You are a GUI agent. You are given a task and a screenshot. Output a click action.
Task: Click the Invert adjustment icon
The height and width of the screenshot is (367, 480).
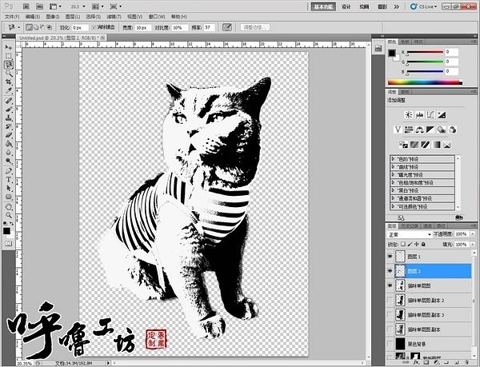(414, 145)
